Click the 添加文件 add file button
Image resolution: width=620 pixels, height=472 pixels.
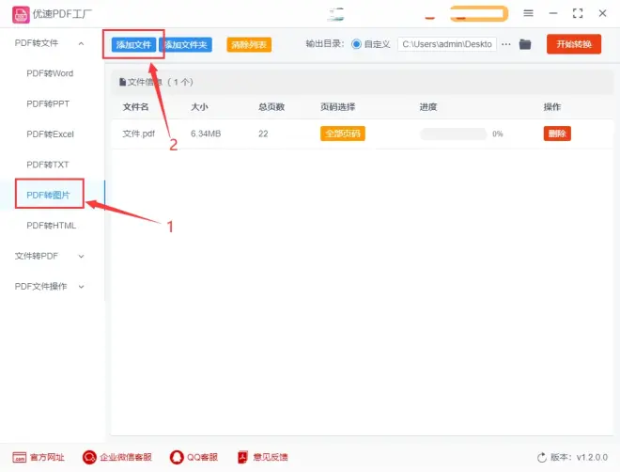[x=132, y=44]
